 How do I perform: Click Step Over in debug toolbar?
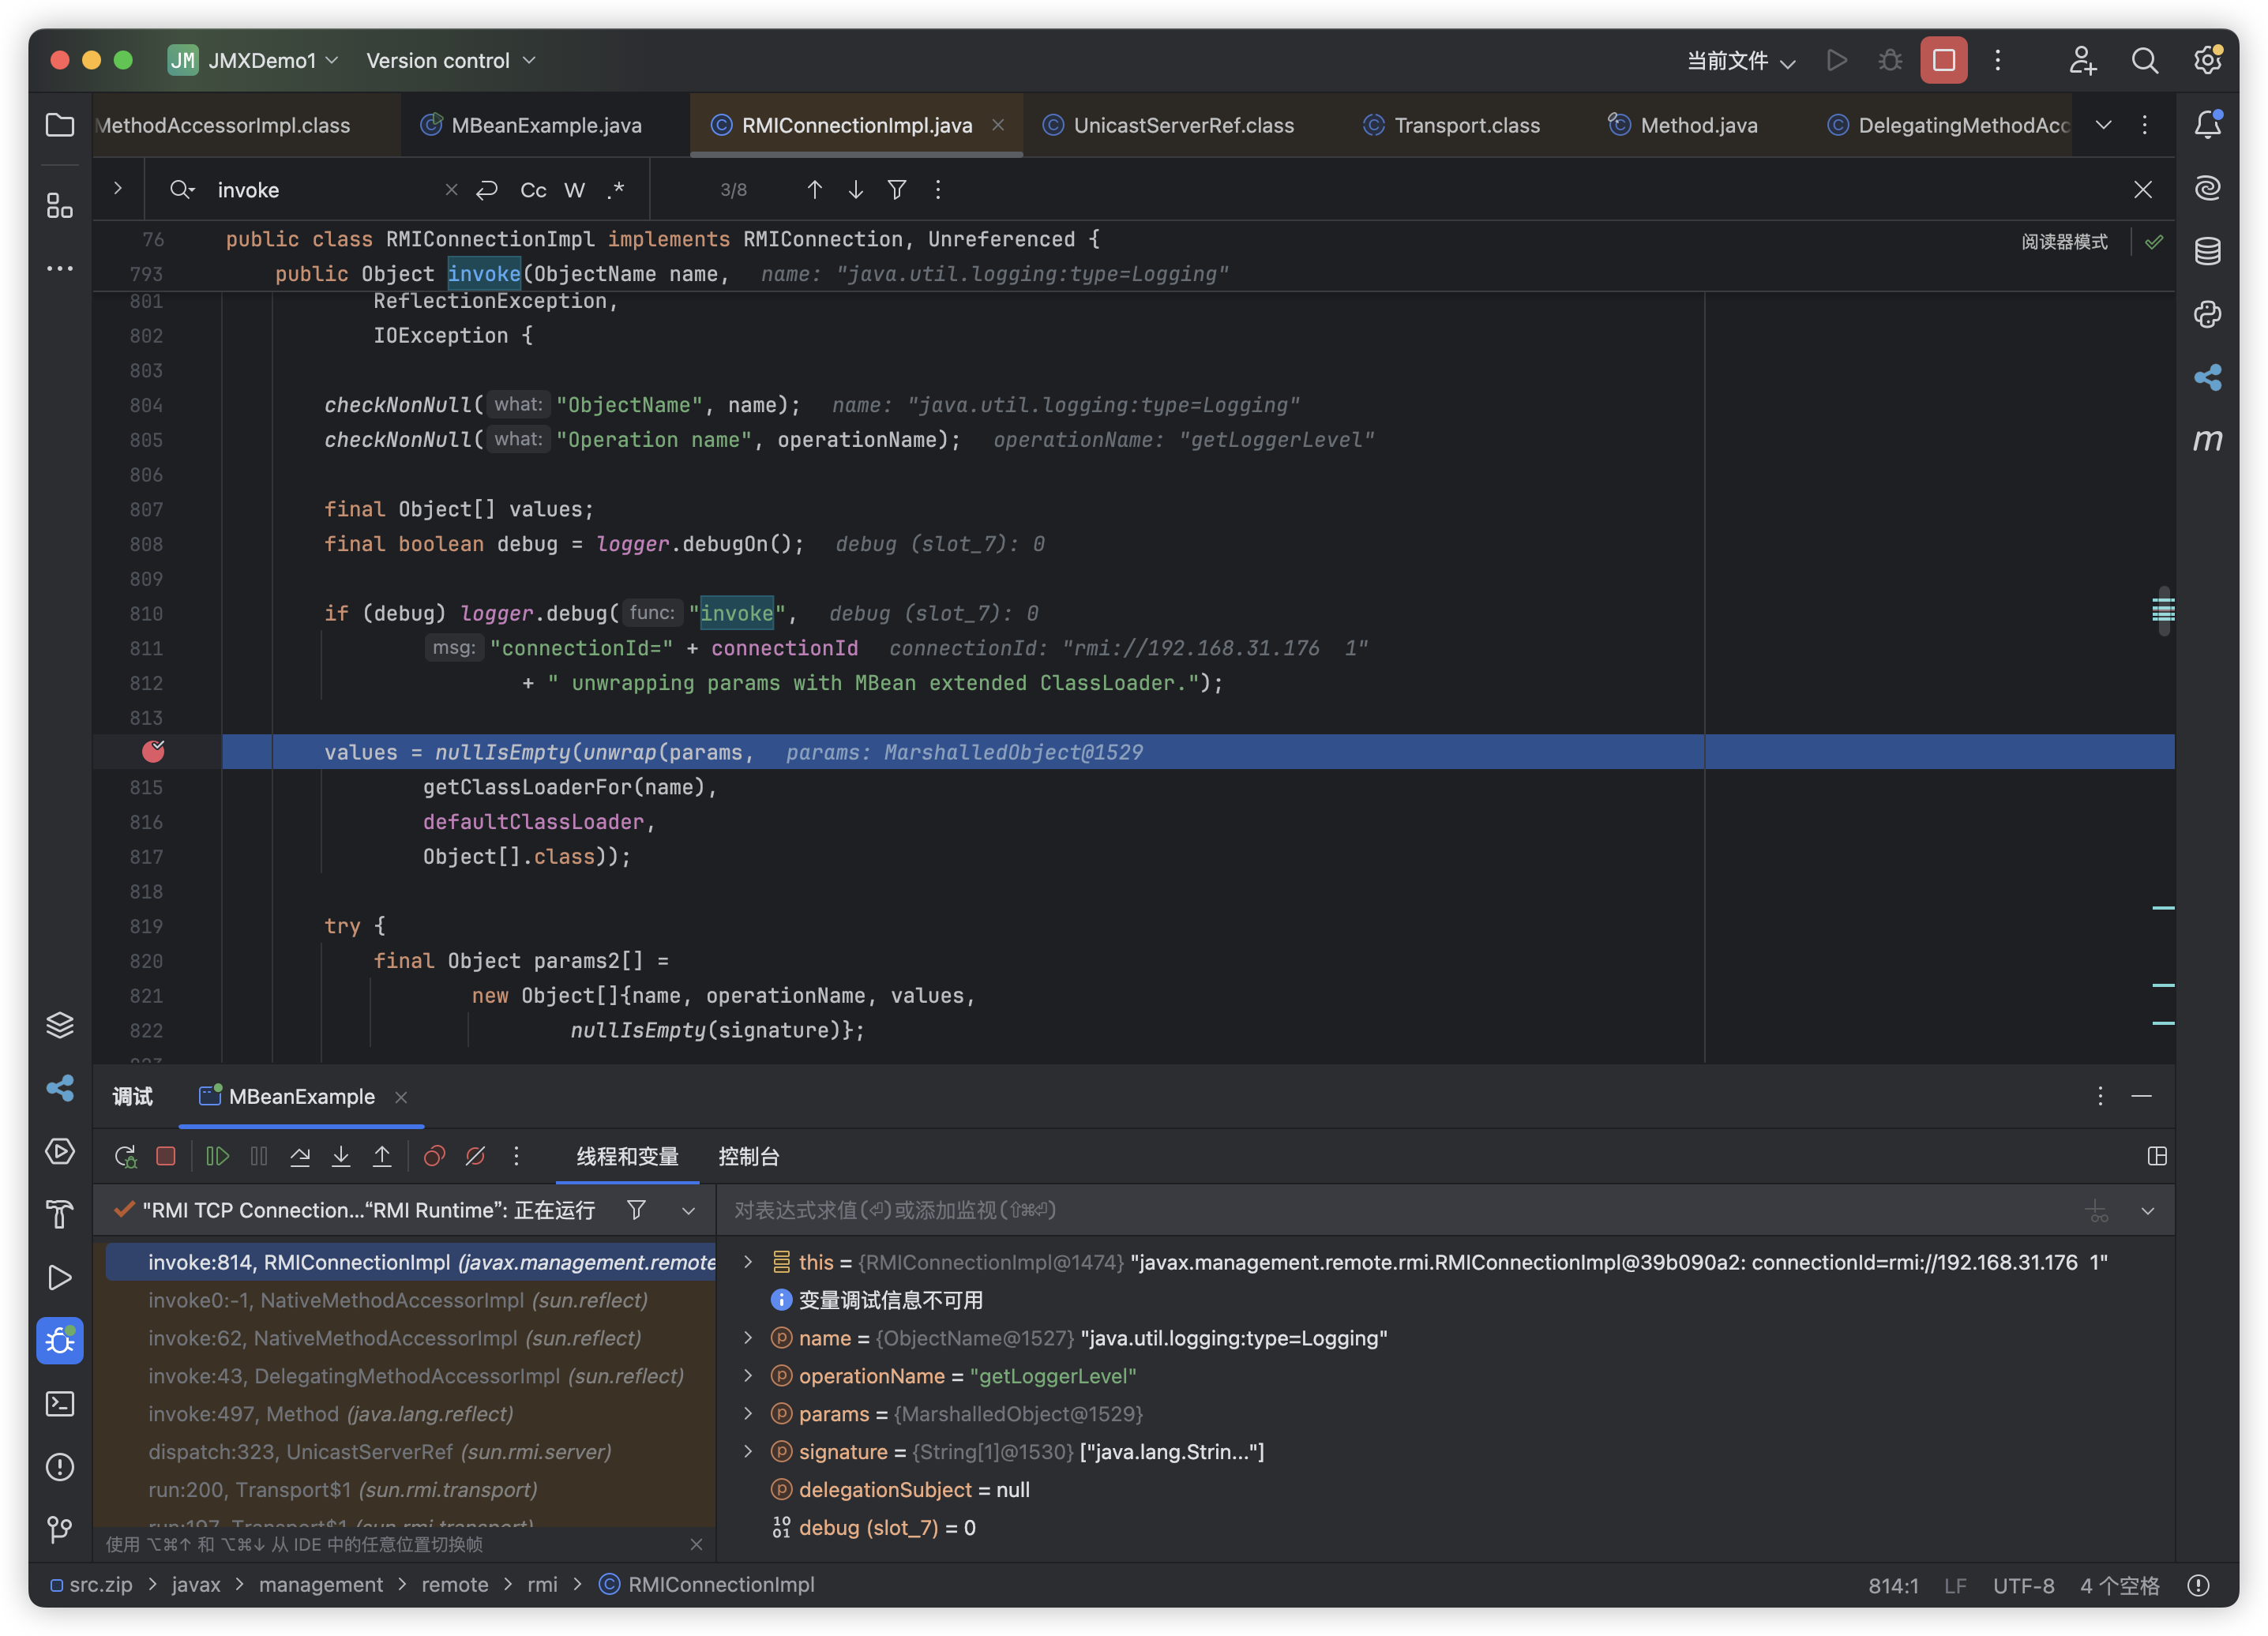click(x=300, y=1156)
